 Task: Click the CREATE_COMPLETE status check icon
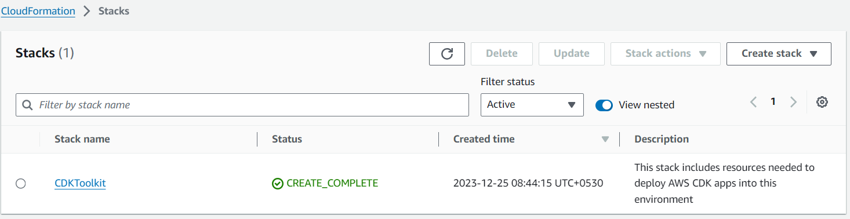tap(278, 184)
